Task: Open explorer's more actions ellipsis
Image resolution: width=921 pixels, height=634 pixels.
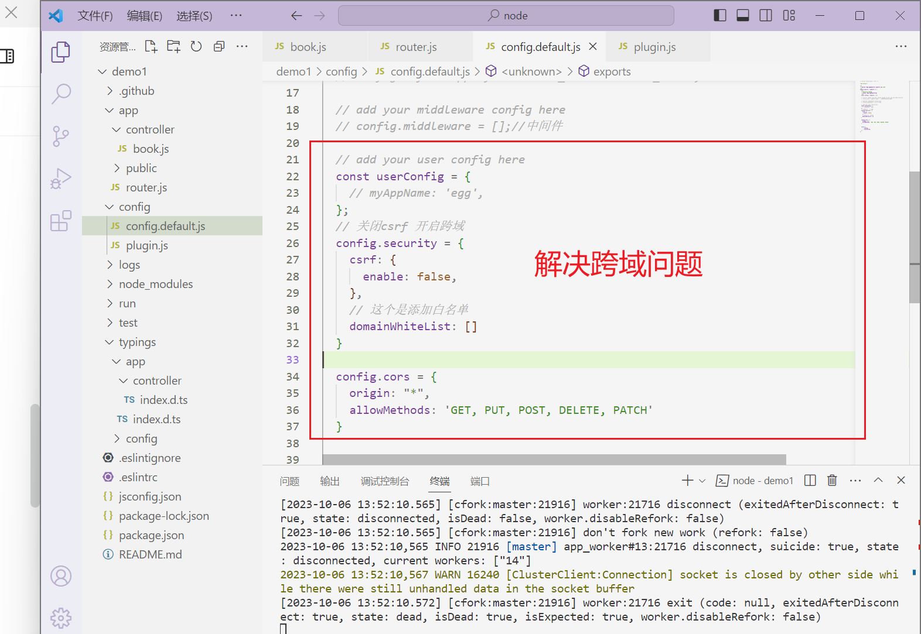Action: (242, 47)
